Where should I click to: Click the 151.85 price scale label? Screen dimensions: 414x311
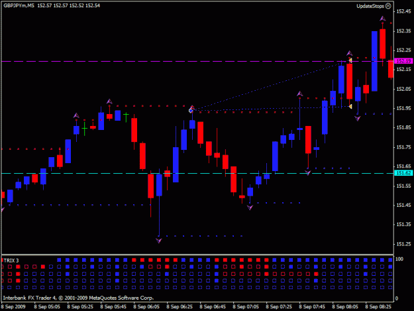(403, 127)
